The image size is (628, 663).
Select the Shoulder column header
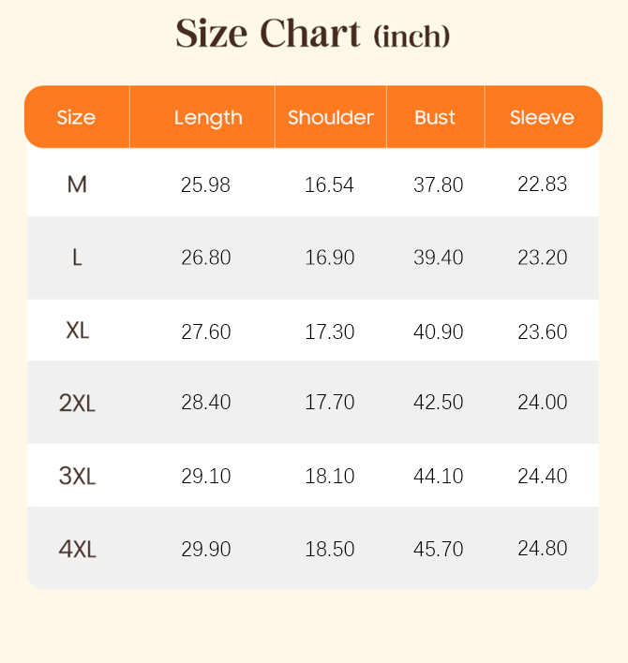click(x=331, y=117)
